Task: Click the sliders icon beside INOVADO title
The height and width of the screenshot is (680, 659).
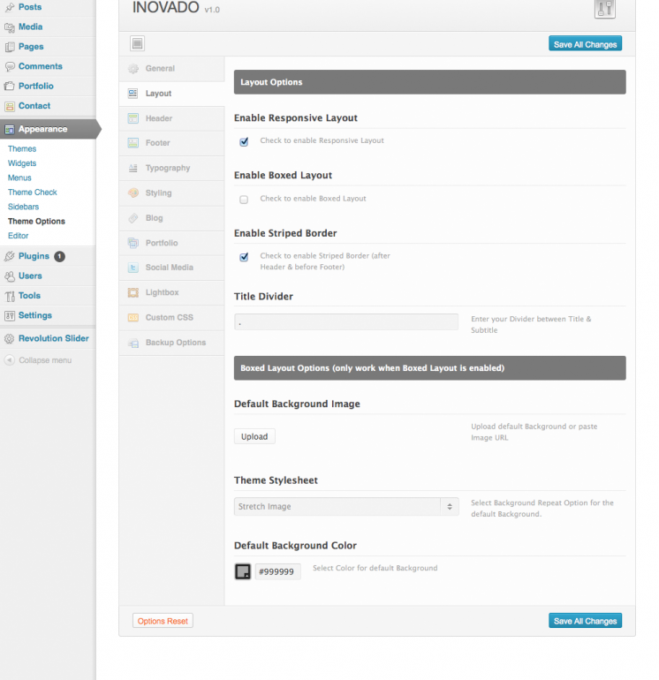Action: click(x=605, y=8)
